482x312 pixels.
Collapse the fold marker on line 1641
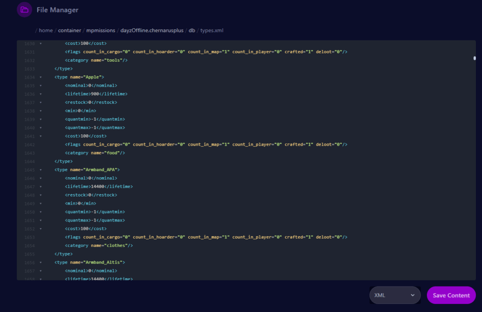[40, 136]
